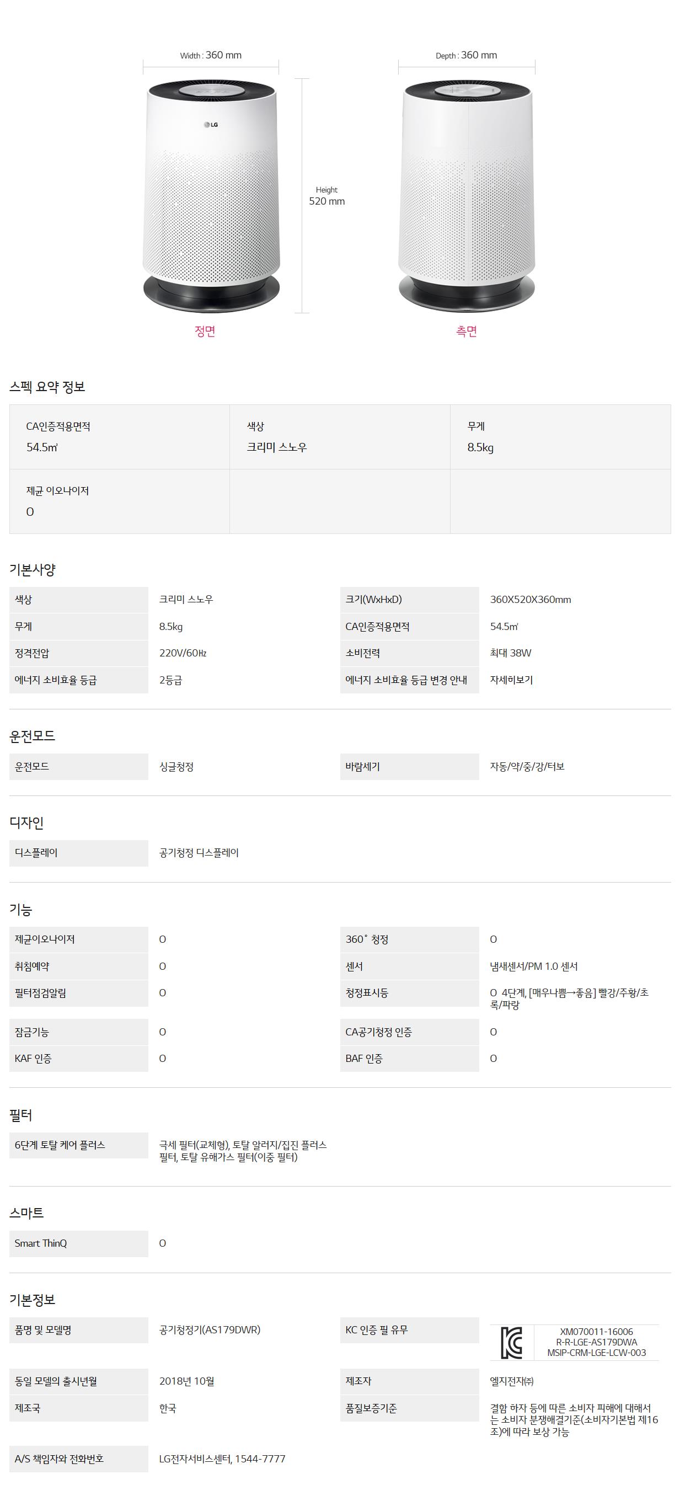Screen dimensions: 680x1485
Task: Click the 에너지 소비효율 등급 변경 안내 label
Action: click(x=406, y=680)
